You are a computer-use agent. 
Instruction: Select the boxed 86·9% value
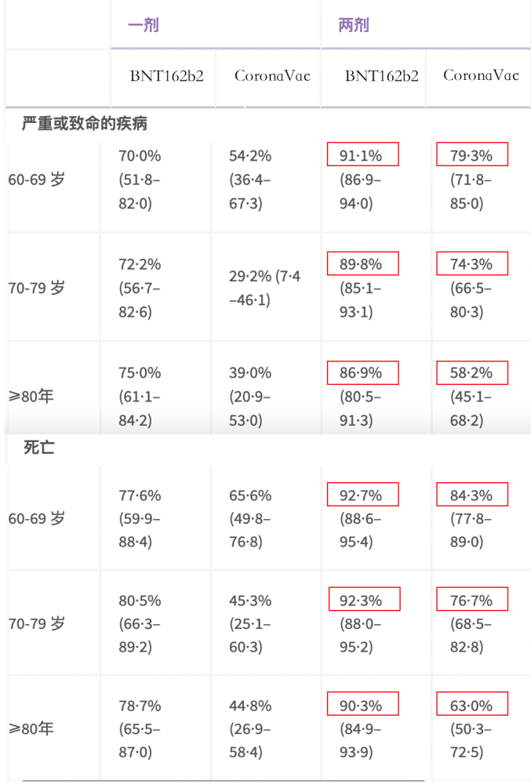coord(362,373)
